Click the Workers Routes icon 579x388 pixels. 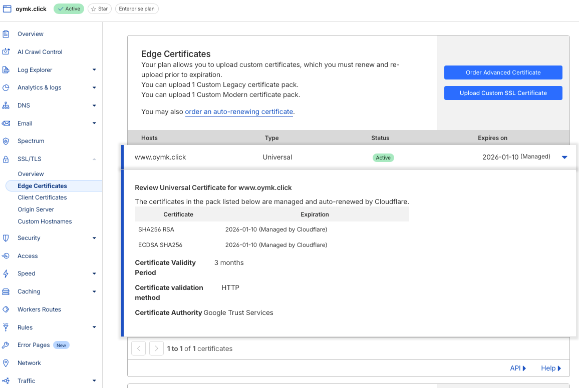[6, 309]
